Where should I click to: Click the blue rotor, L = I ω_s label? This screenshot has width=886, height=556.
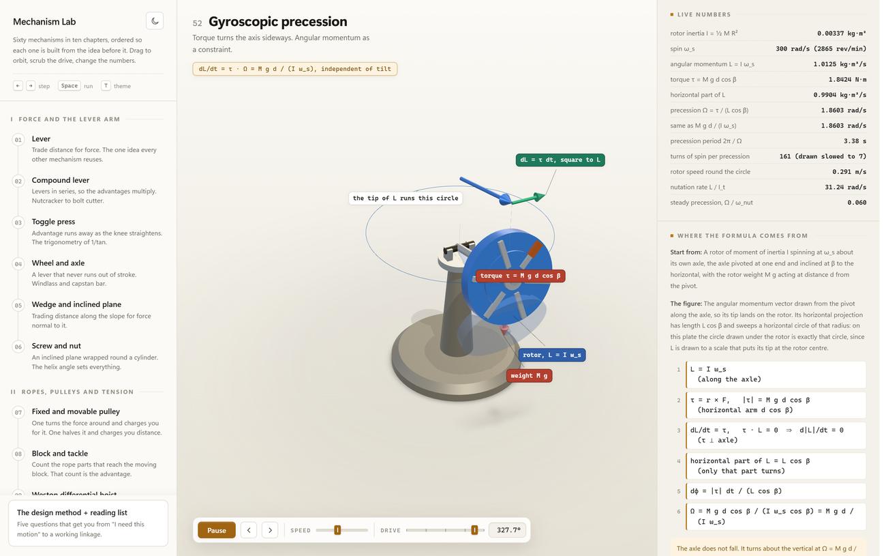click(551, 355)
